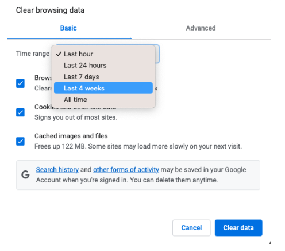Click the Cancel button
This screenshot has width=285, height=251.
(x=191, y=228)
